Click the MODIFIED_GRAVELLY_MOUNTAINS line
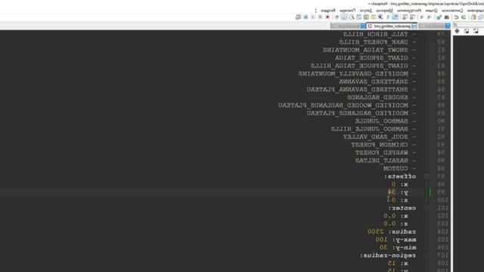The height and width of the screenshot is (272, 484). coord(358,74)
